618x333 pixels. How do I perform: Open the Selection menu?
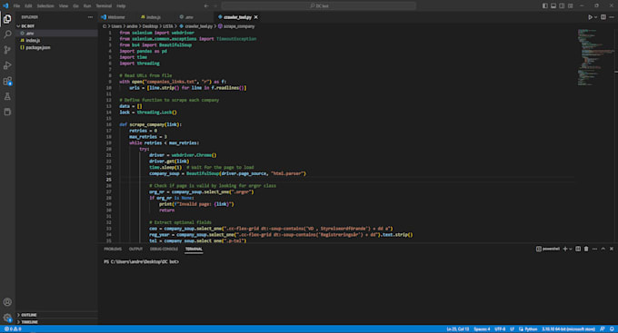(x=45, y=6)
